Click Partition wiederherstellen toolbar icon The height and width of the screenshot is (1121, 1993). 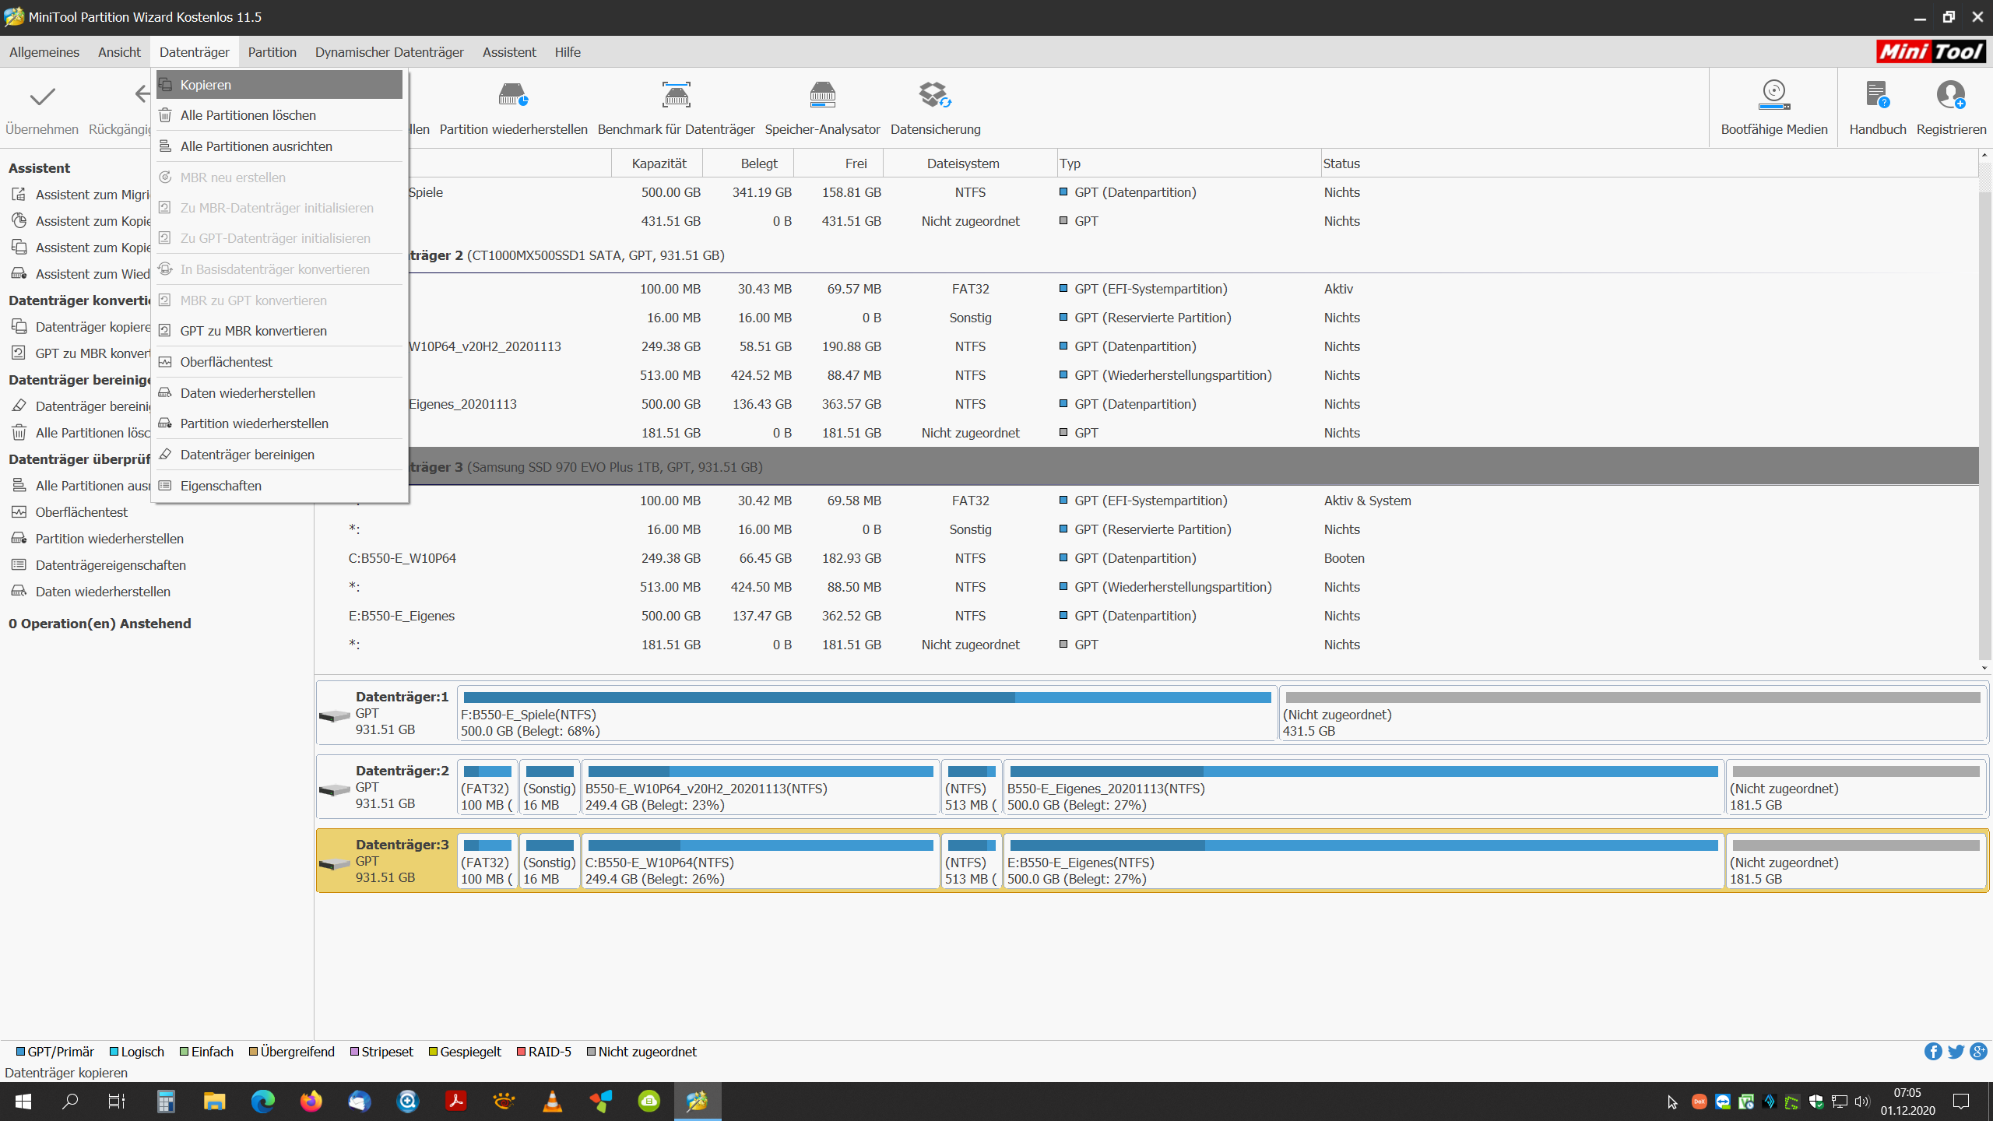click(x=513, y=96)
